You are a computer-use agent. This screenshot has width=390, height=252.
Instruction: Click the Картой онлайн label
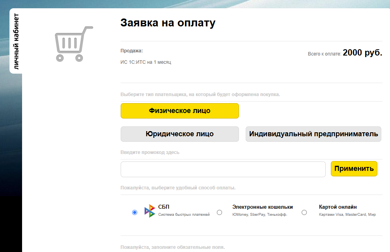coord(338,207)
